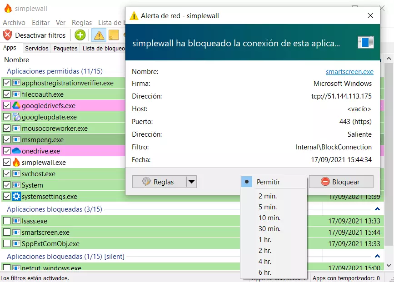Click the green plus add-app toolbar icon
This screenshot has width=394, height=282.
pyautogui.click(x=80, y=35)
